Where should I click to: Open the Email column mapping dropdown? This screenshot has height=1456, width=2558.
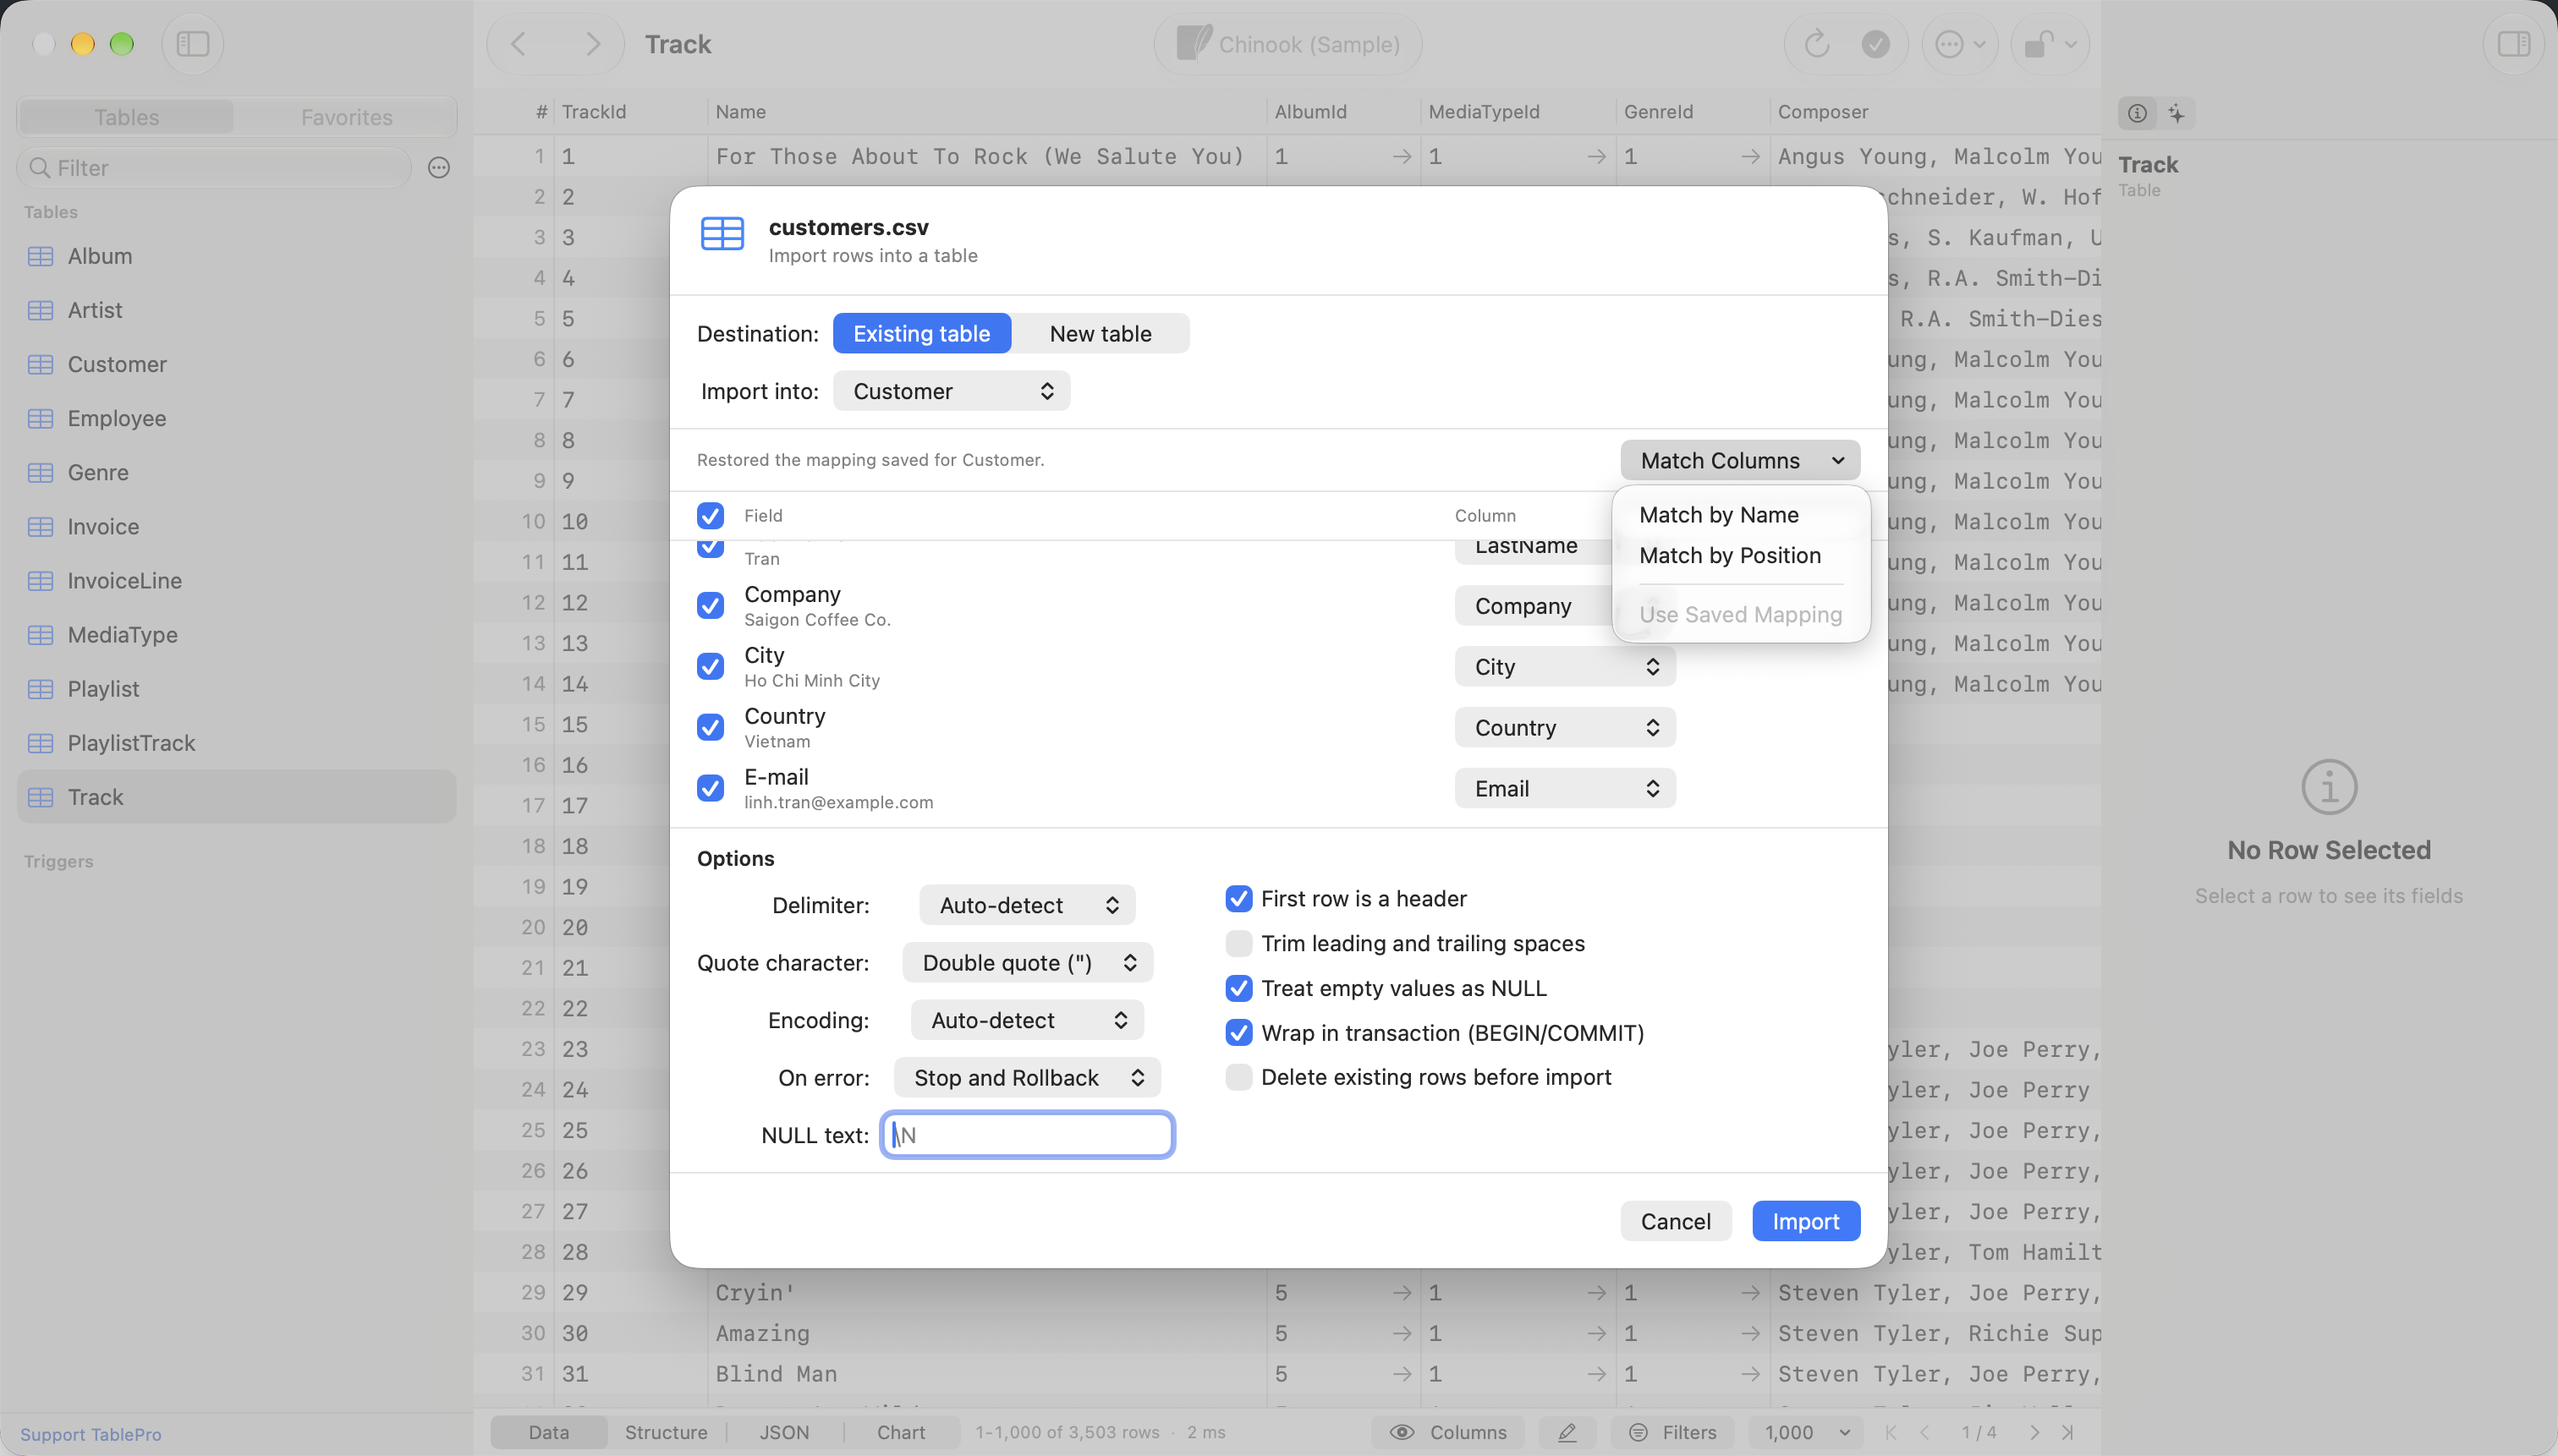pyautogui.click(x=1565, y=789)
